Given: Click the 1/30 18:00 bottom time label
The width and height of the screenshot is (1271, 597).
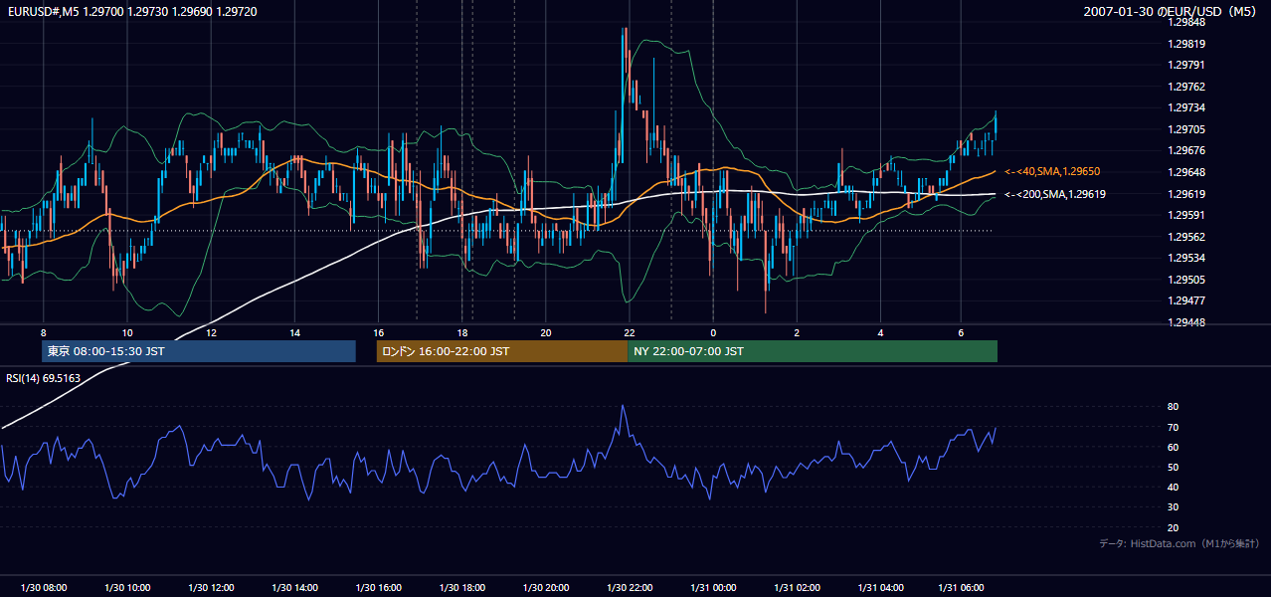Looking at the screenshot, I should coord(461,588).
